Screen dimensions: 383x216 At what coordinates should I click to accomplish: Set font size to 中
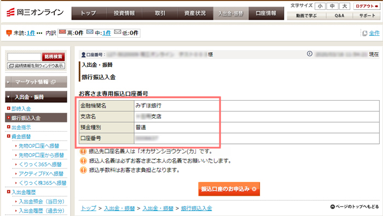(332, 6)
